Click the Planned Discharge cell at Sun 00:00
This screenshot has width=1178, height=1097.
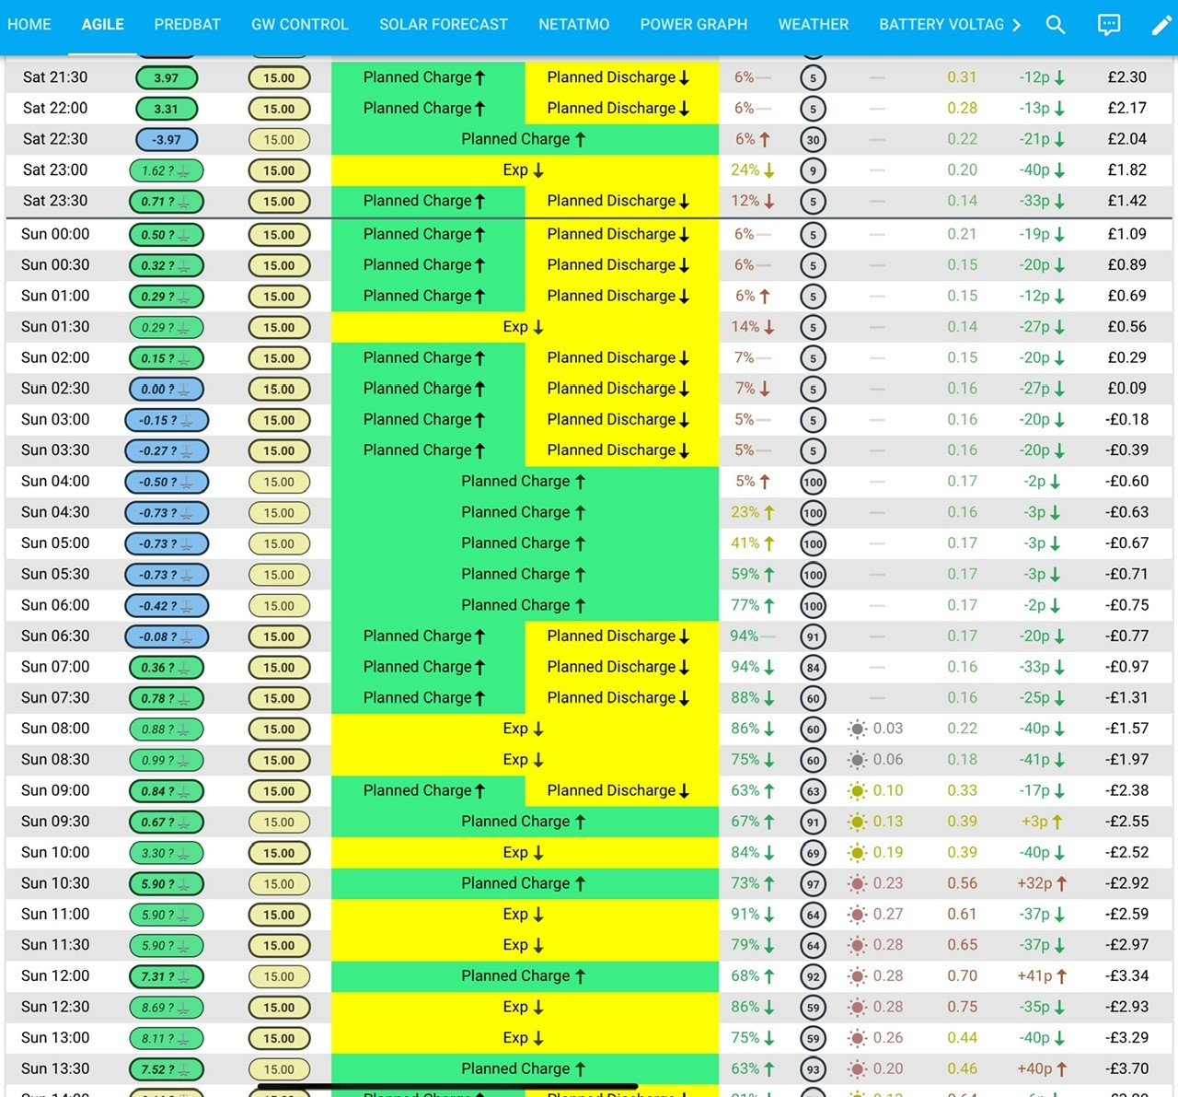(x=621, y=235)
